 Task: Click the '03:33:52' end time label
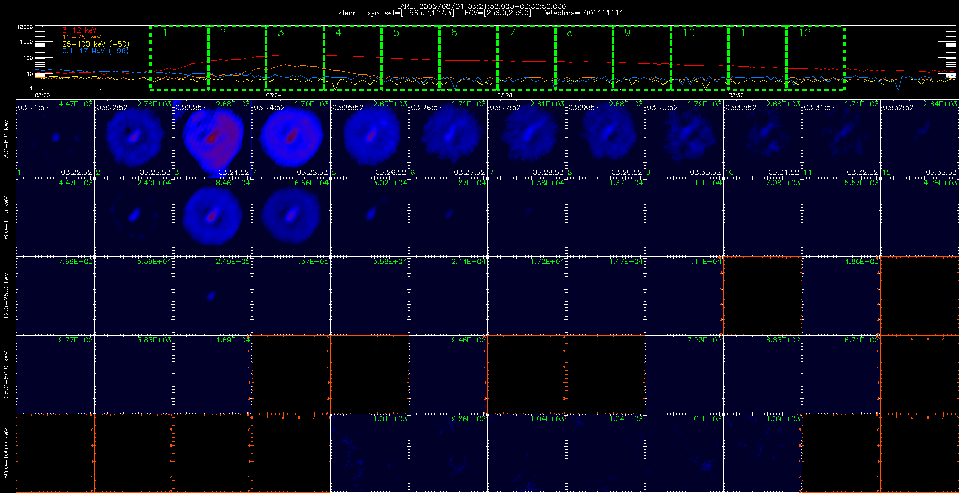941,172
